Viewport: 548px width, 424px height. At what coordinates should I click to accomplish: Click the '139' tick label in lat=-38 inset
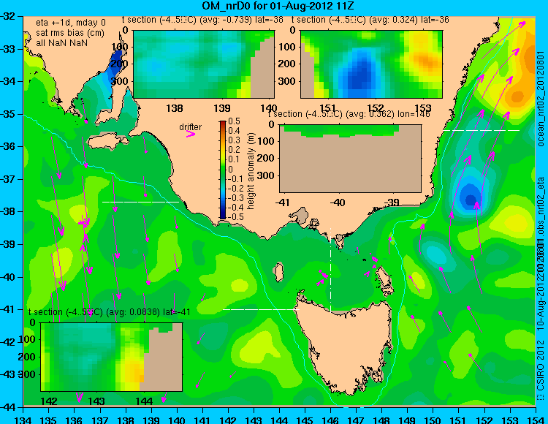click(222, 108)
